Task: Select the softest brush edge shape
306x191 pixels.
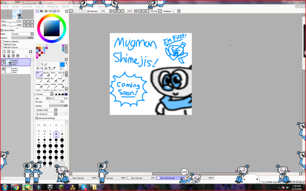Action: 56,94
